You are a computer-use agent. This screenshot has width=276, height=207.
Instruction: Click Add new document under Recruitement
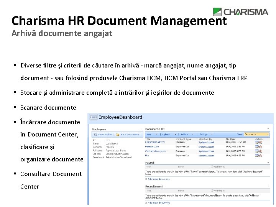click(159, 203)
